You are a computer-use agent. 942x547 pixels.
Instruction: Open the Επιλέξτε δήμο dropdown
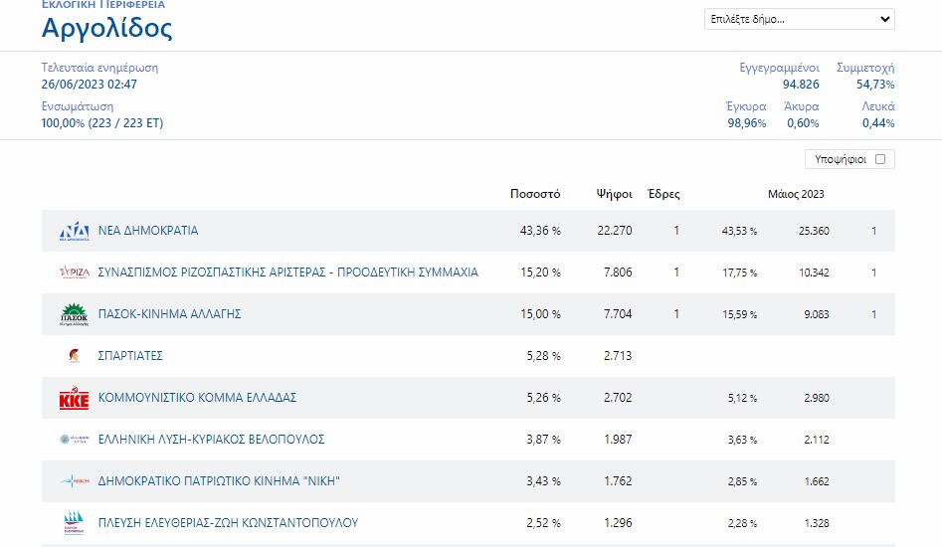tap(799, 19)
